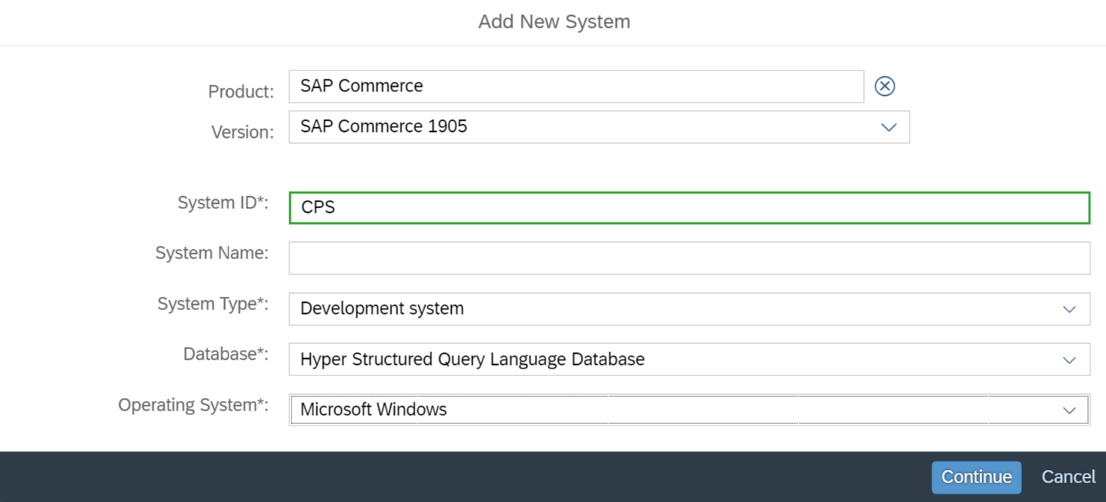The width and height of the screenshot is (1106, 502).
Task: Click the System ID label text
Action: click(223, 203)
